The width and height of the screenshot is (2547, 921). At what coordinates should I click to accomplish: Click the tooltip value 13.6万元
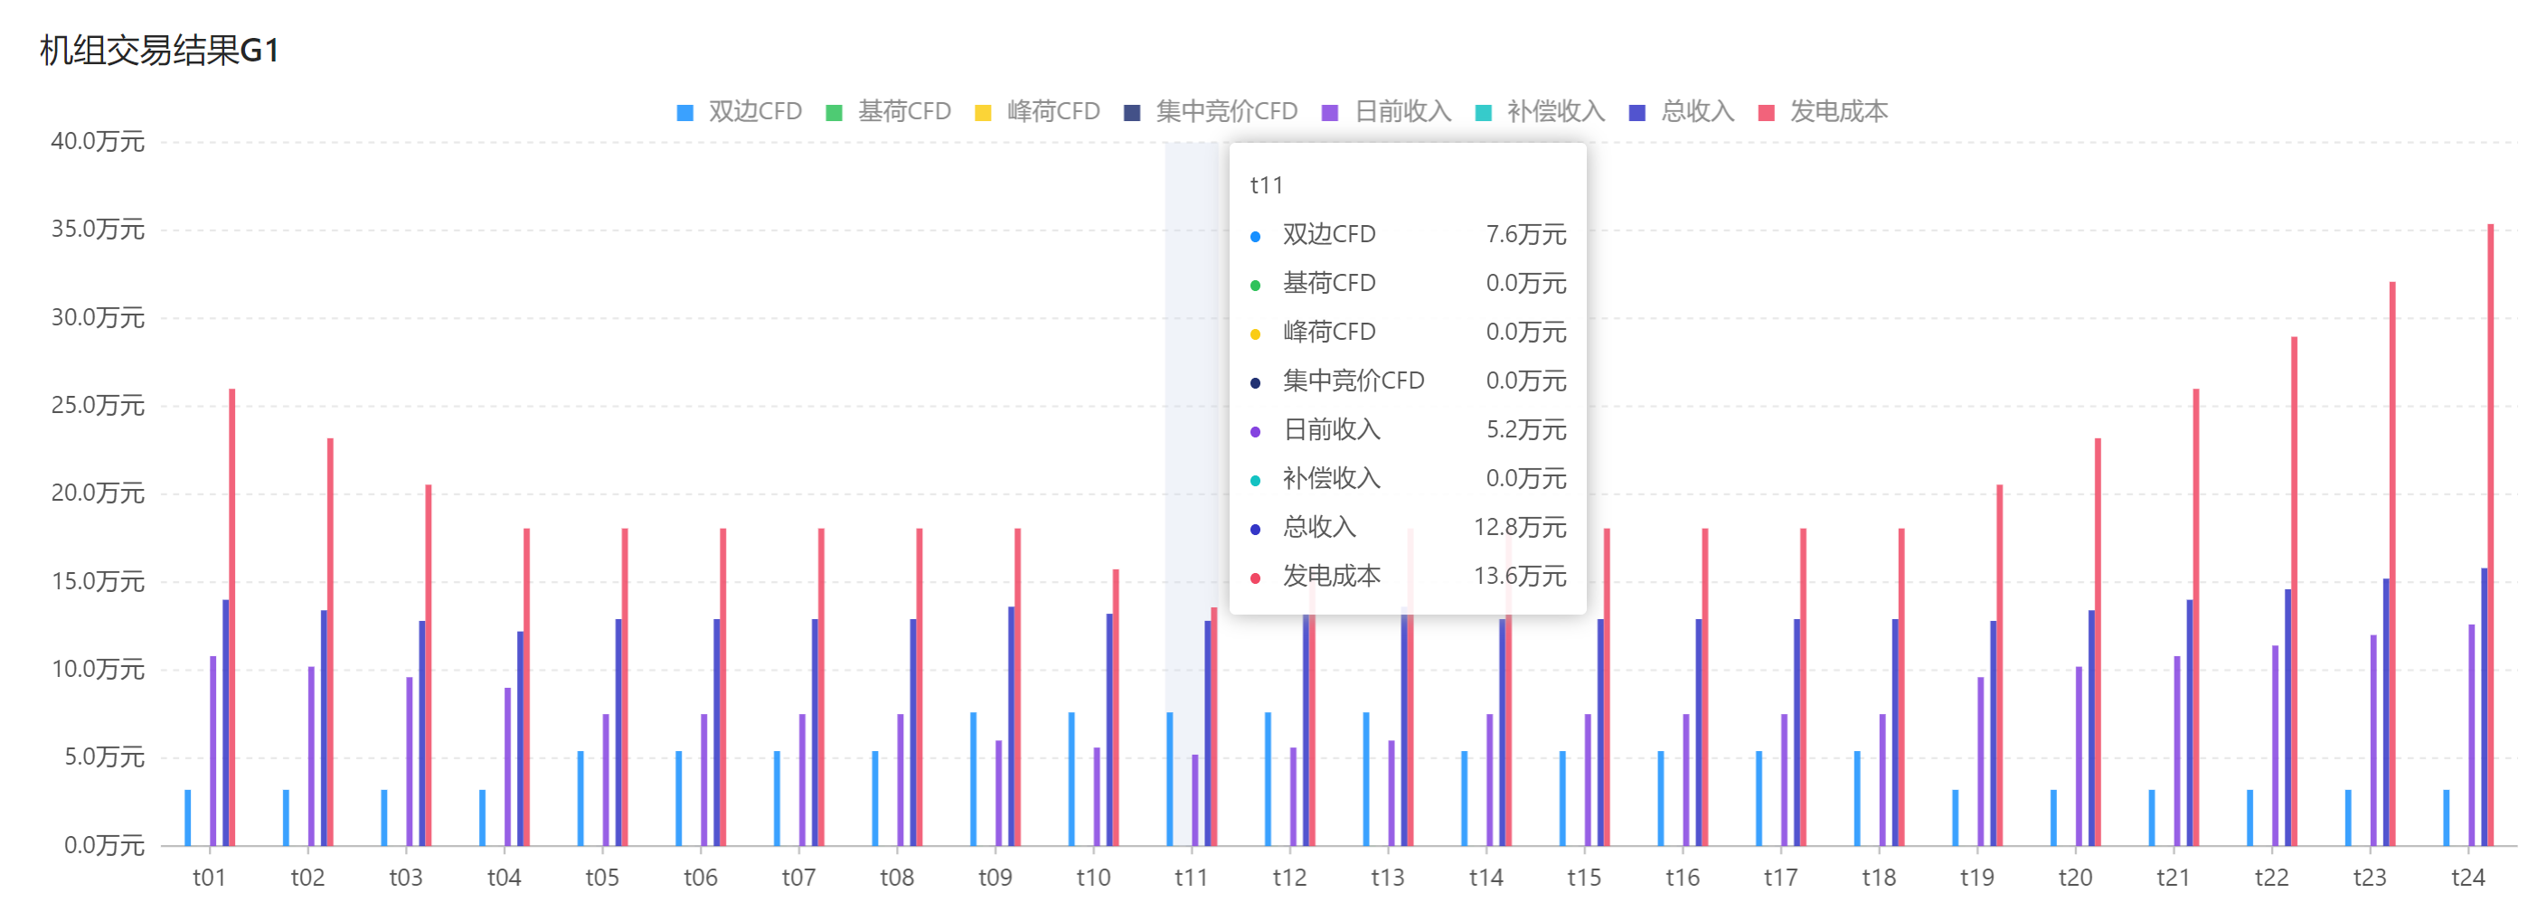click(1521, 575)
